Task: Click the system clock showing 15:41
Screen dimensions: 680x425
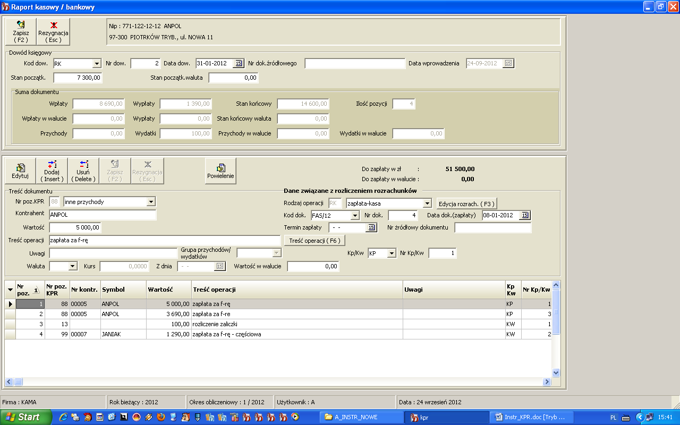Action: 665,418
